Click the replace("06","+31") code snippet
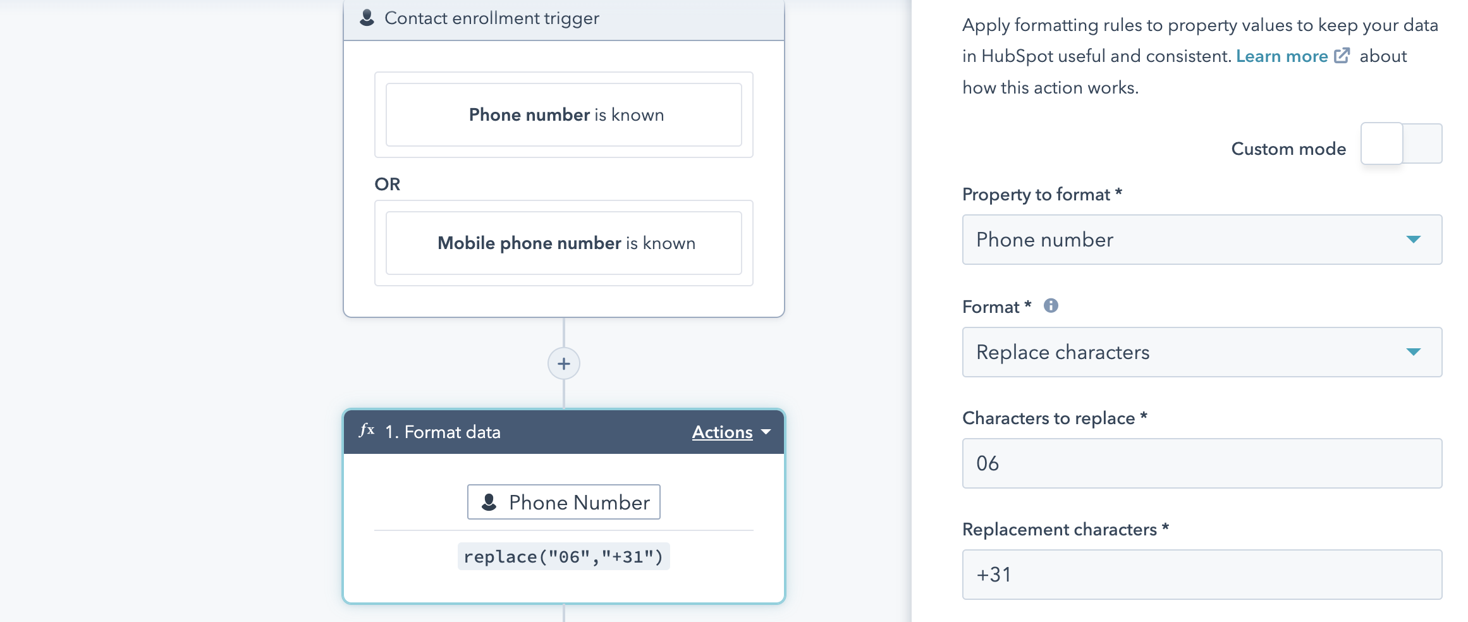1468x622 pixels. 563,556
